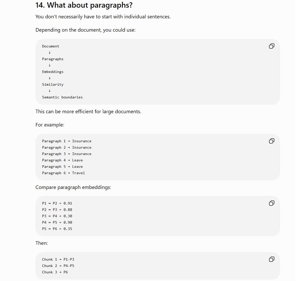
Task: Copy the Paragraph topic list code block
Action: pyautogui.click(x=272, y=141)
